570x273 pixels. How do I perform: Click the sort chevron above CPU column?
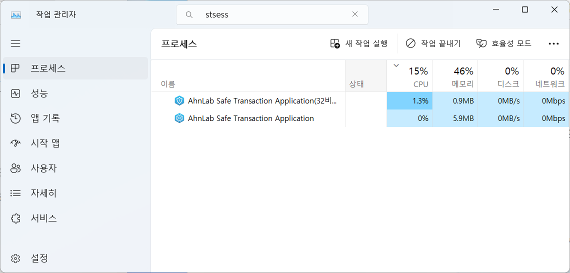click(x=396, y=66)
